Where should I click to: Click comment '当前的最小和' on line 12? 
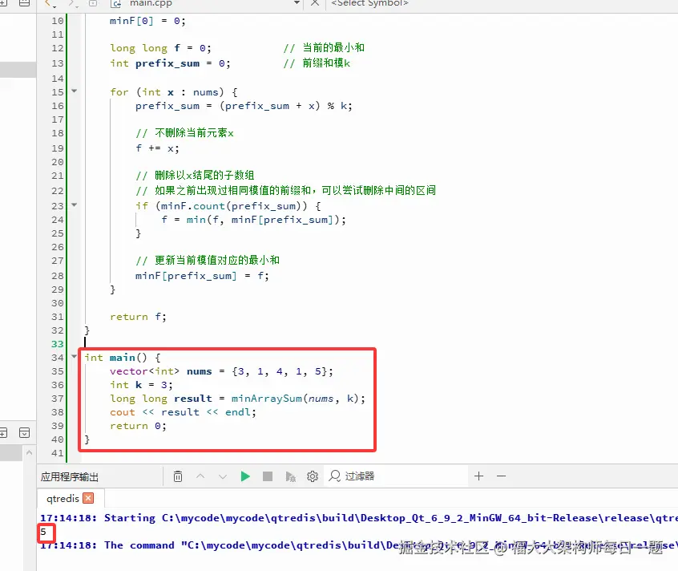pos(333,47)
